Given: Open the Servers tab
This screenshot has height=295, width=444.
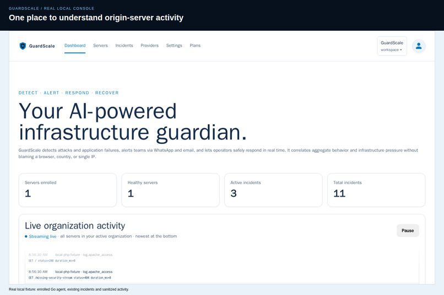Looking at the screenshot, I should 100,46.
